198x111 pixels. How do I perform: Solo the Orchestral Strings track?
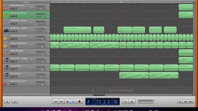(x=15, y=16)
